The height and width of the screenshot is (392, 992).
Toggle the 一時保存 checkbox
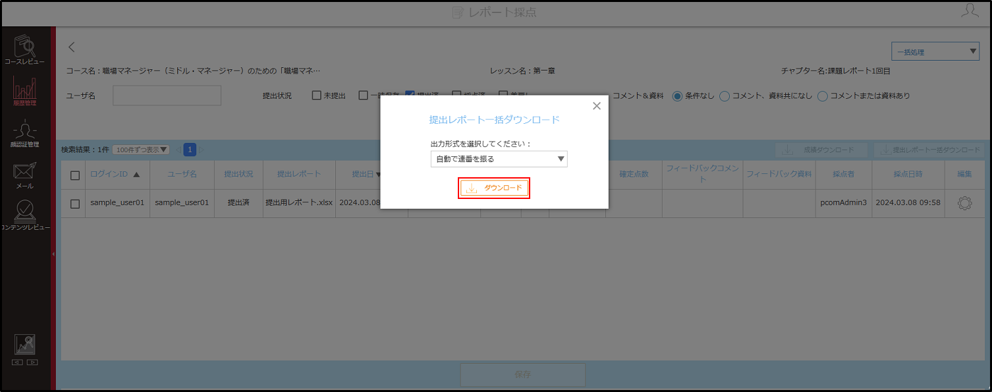pos(363,96)
